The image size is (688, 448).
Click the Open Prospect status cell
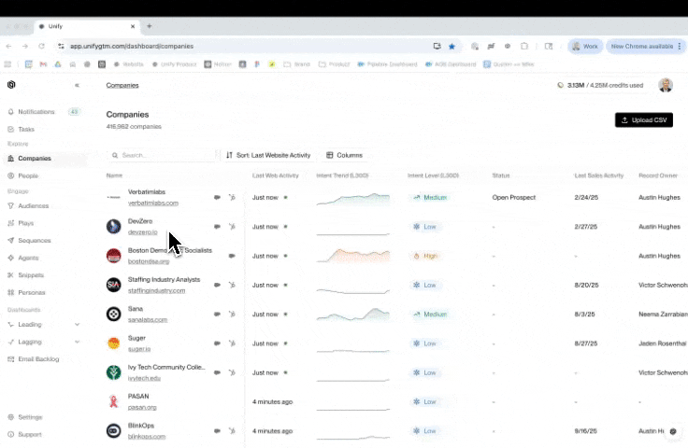coord(514,198)
